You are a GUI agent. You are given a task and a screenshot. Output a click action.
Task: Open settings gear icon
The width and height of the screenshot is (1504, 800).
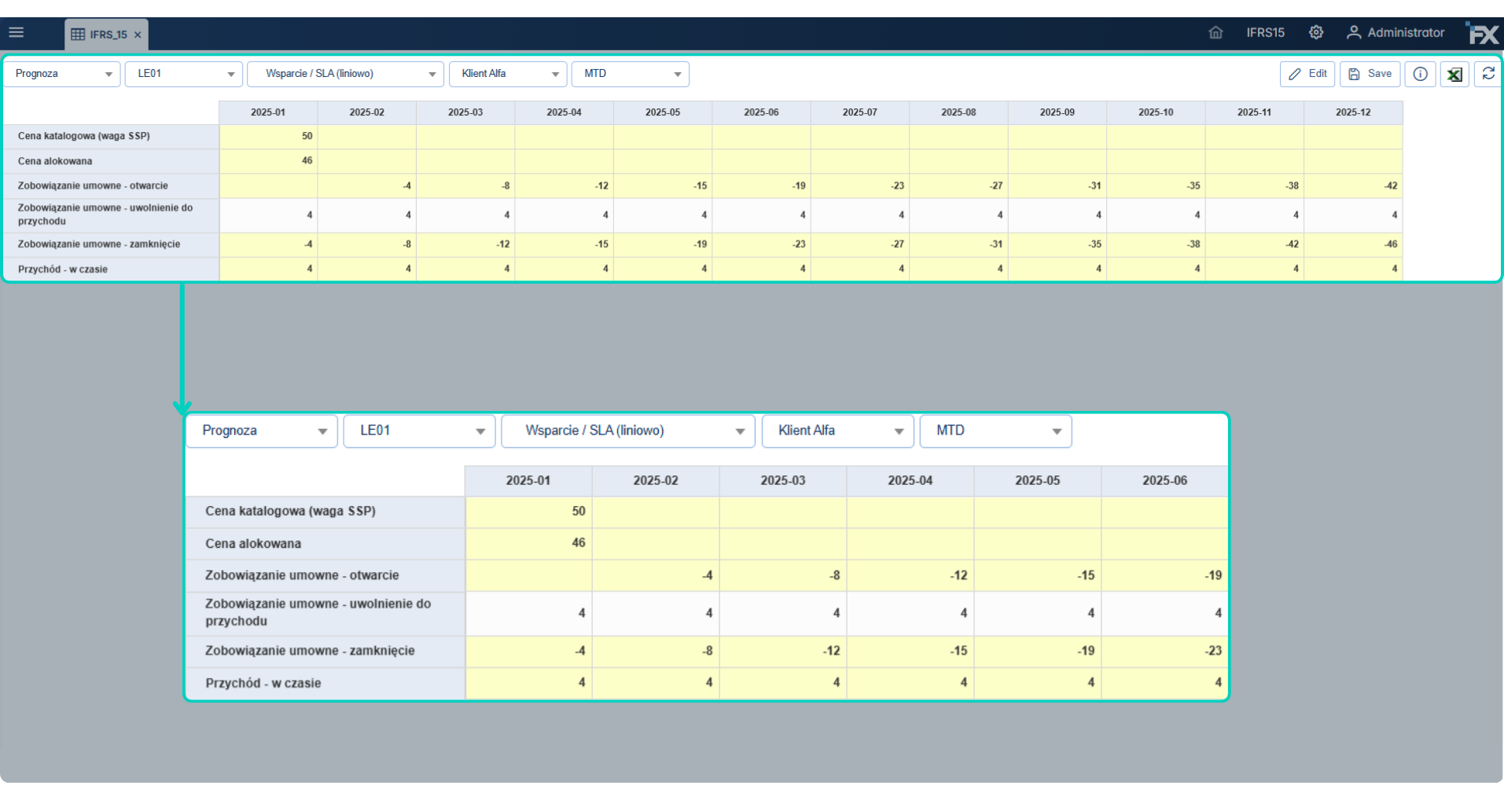1316,33
